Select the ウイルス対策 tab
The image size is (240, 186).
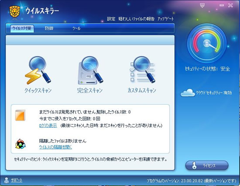tap(22, 28)
